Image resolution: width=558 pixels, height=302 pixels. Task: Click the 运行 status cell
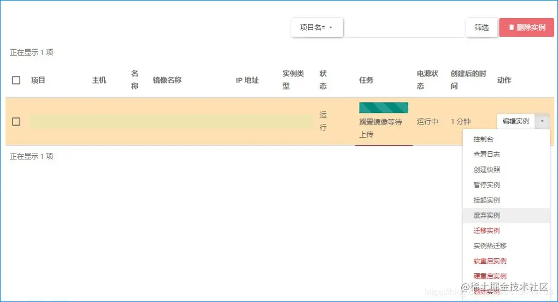click(x=323, y=121)
